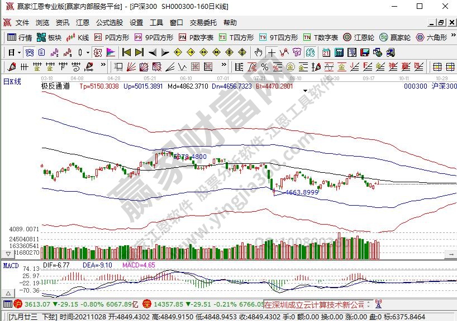Click the calendar date icon
457x321 pixels.
pyautogui.click(x=326, y=52)
